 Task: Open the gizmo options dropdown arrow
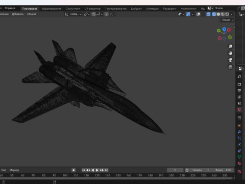(192, 14)
